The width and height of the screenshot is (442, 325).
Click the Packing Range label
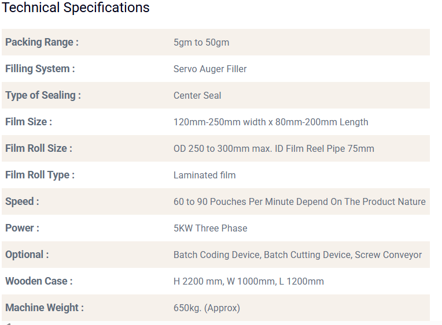[42, 42]
